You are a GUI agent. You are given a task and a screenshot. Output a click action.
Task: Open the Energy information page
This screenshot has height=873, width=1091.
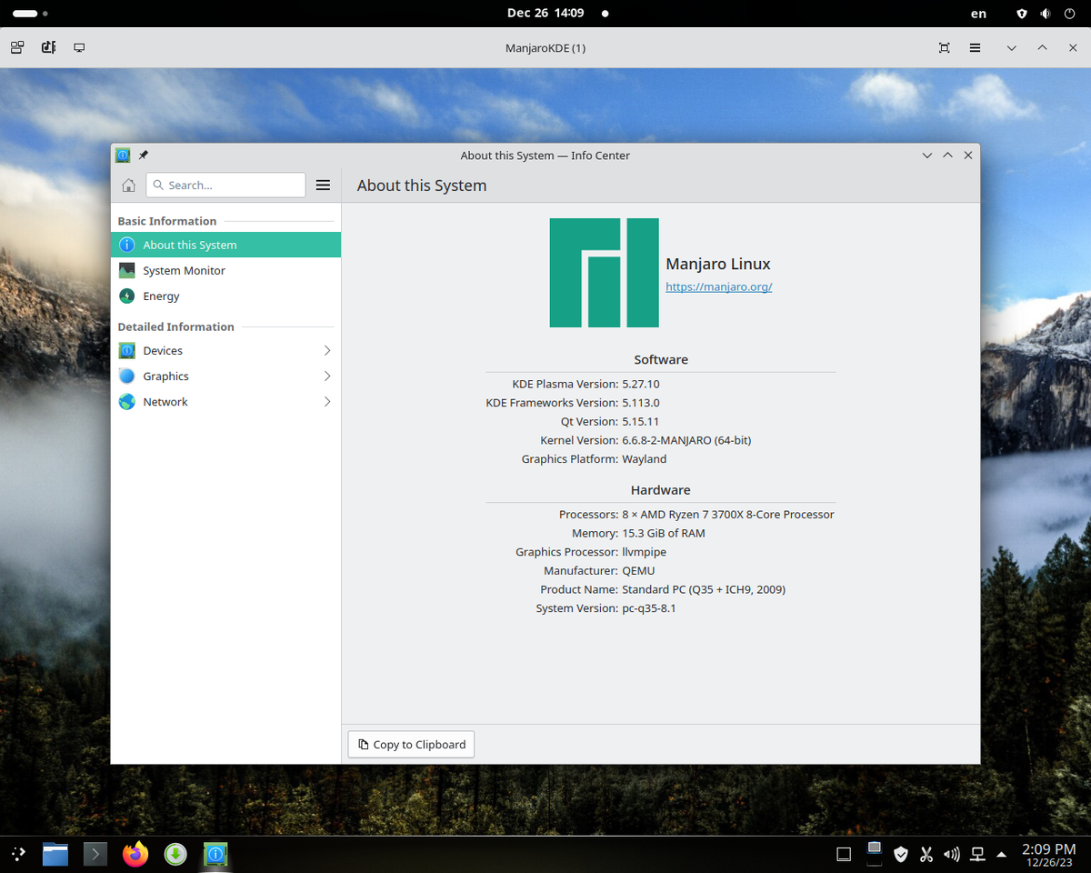point(225,296)
